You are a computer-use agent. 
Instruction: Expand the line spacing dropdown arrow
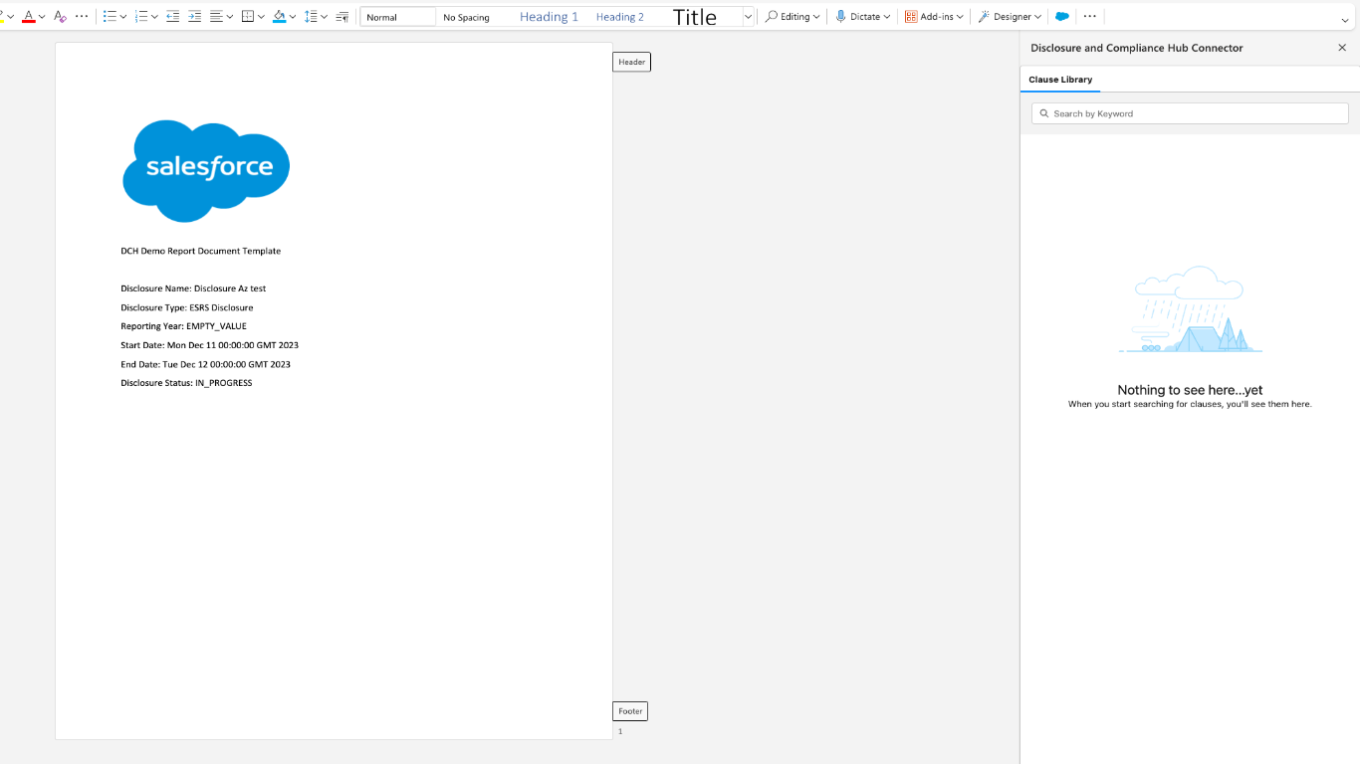click(x=325, y=17)
